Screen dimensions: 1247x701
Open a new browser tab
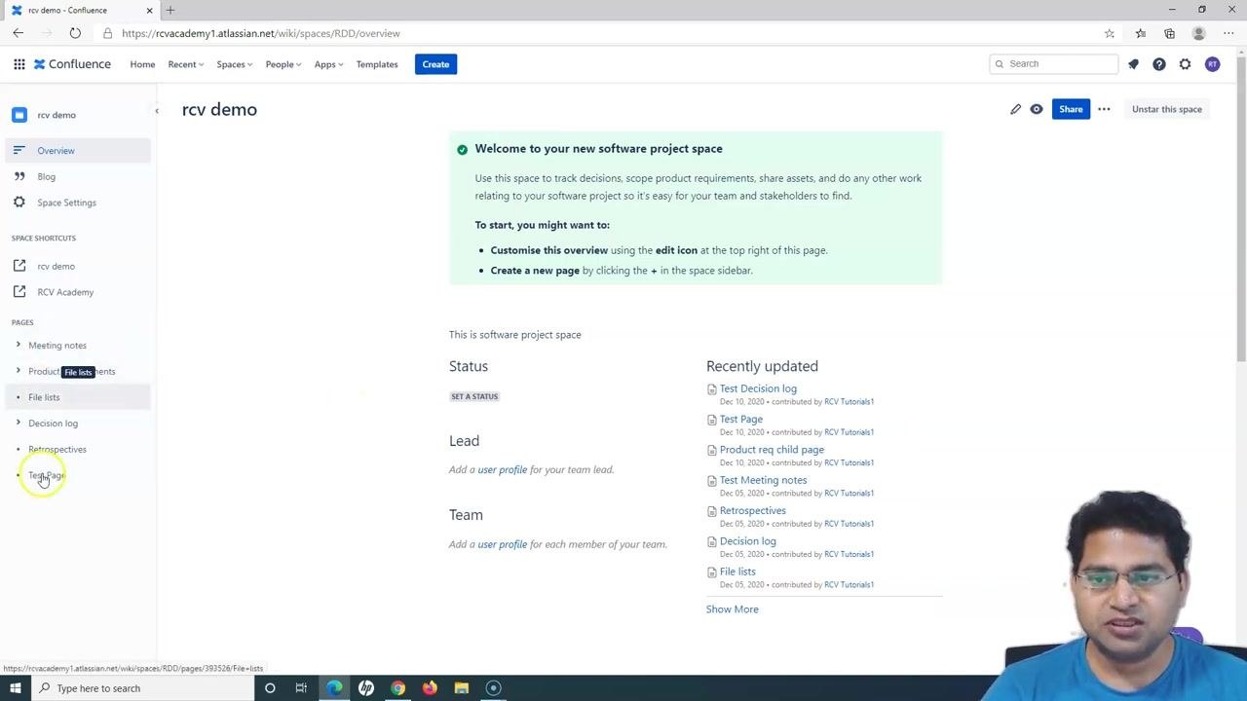click(170, 10)
